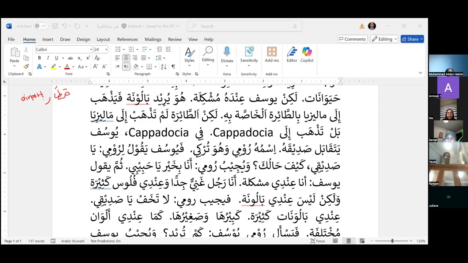Toggle left-to-right text direction
The height and width of the screenshot is (263, 468).
[117, 66]
